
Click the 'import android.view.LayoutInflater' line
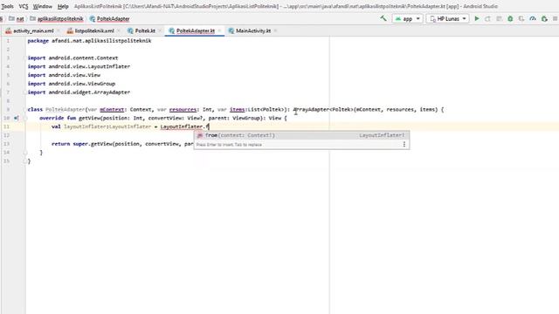pos(79,66)
